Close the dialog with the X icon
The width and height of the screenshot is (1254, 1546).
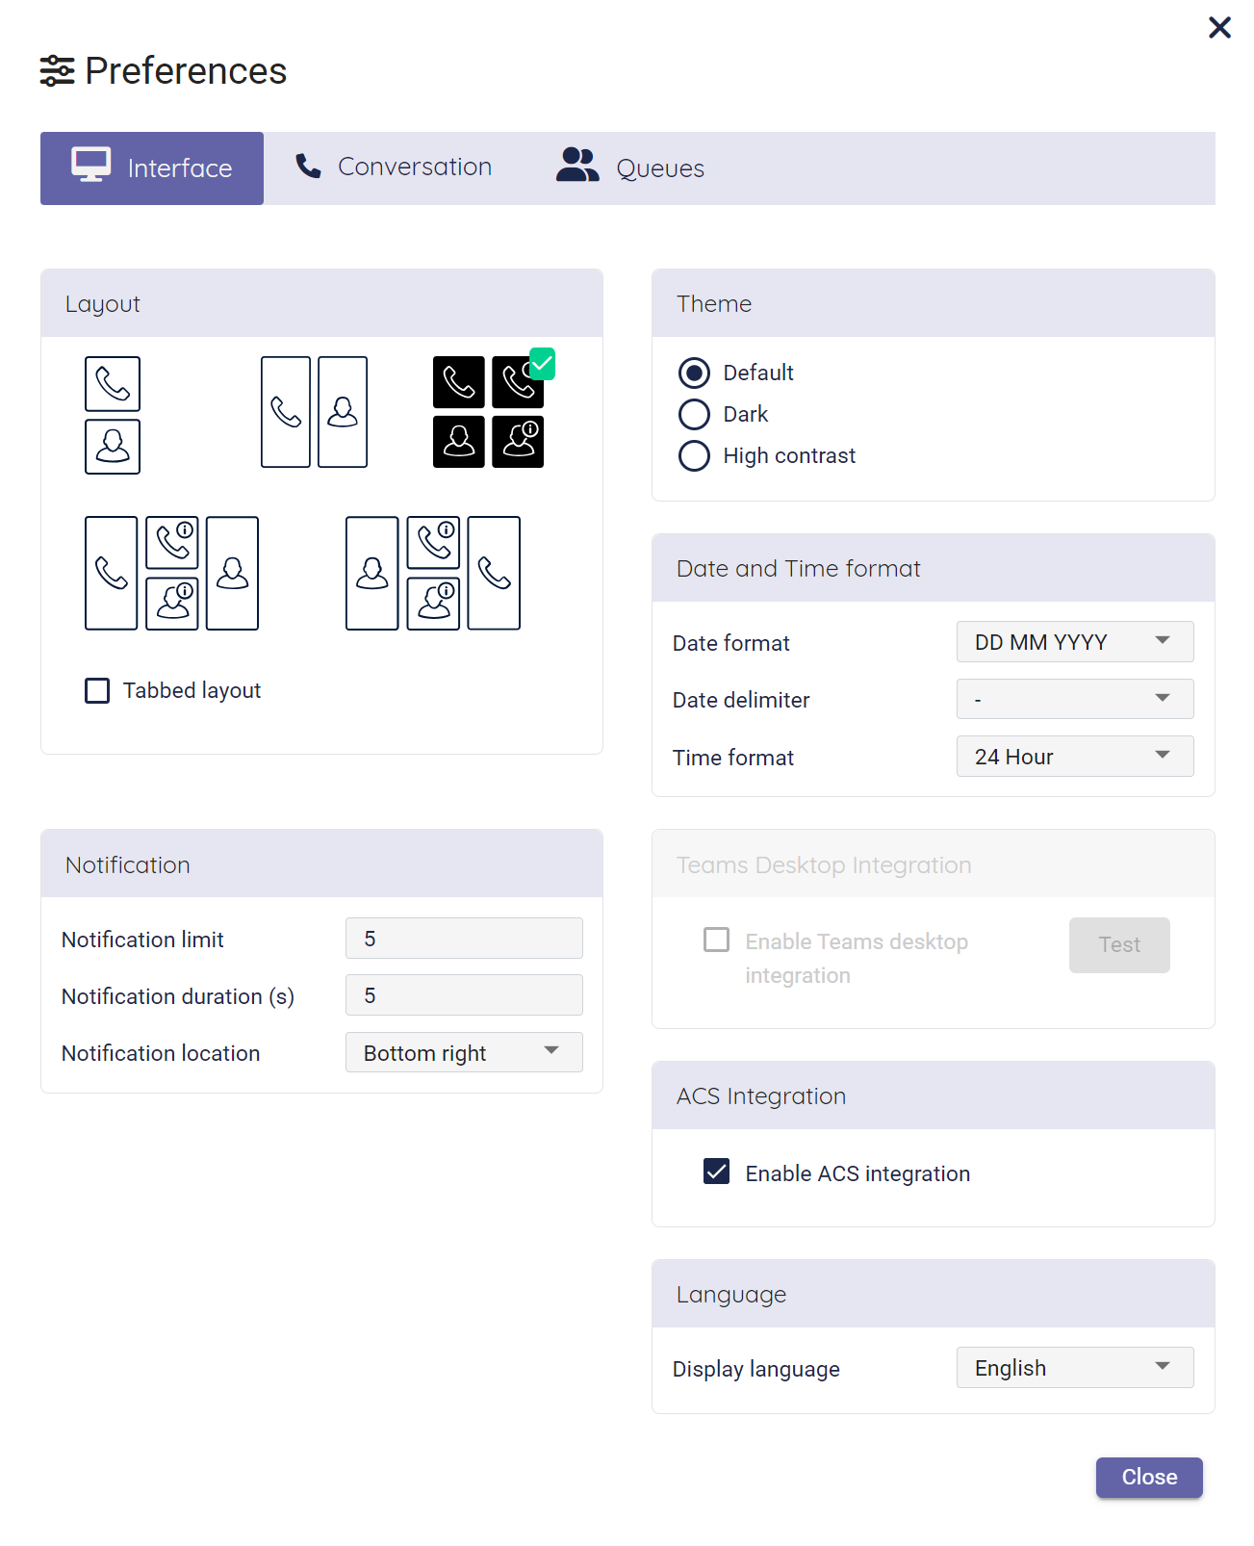[x=1219, y=28]
